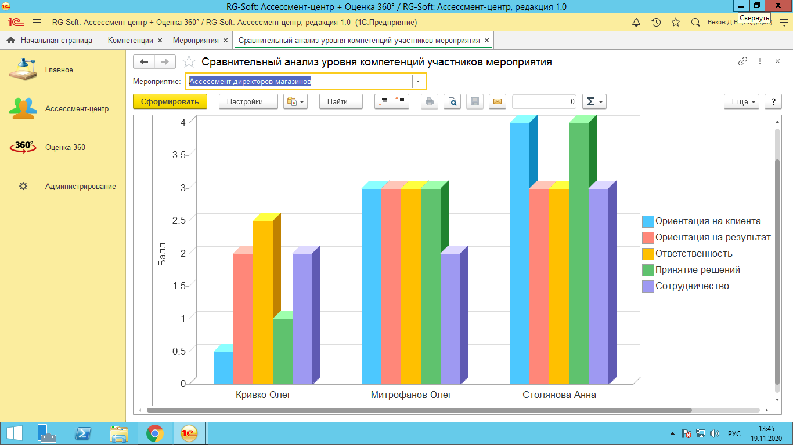Navigate forward with right arrow
793x445 pixels.
click(x=165, y=62)
